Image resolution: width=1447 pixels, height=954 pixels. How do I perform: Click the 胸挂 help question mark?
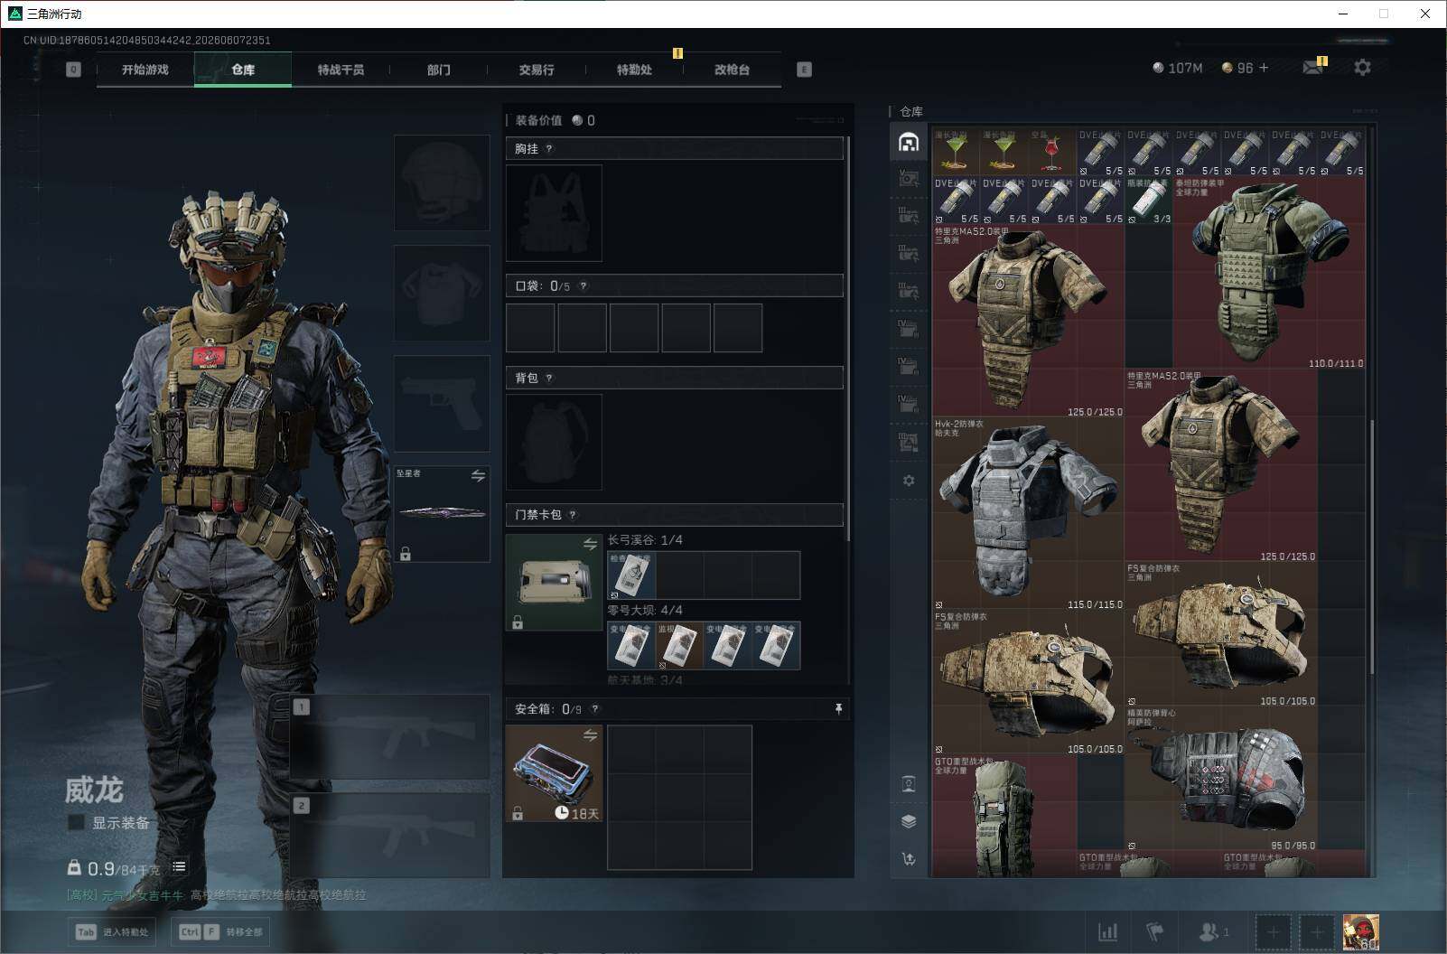tap(549, 149)
